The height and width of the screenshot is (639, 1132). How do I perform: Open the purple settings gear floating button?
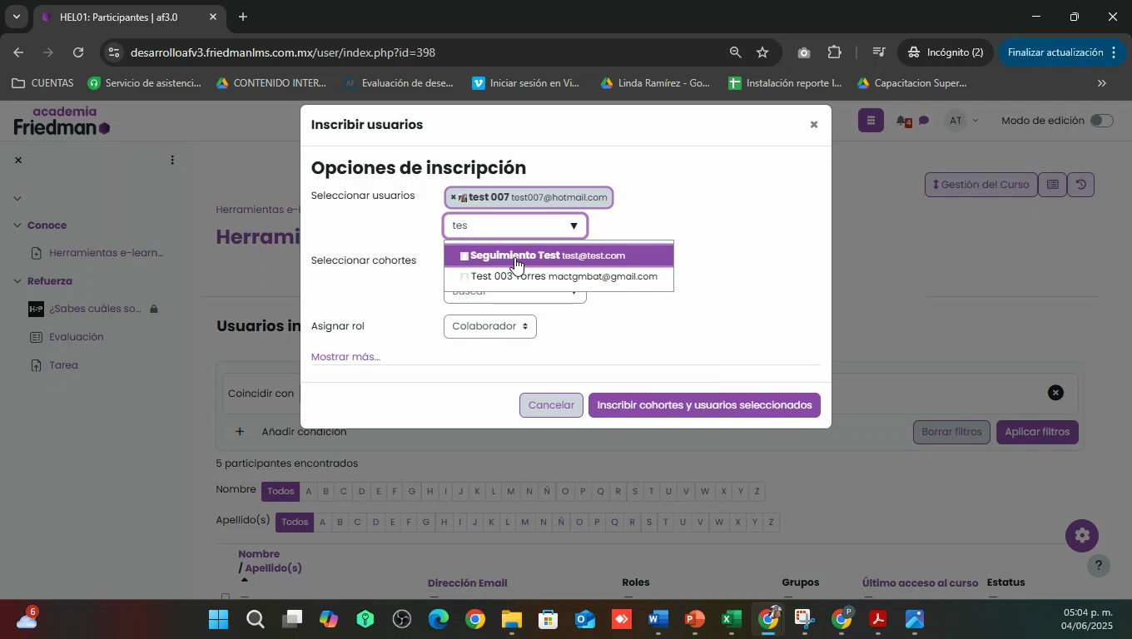(1082, 536)
